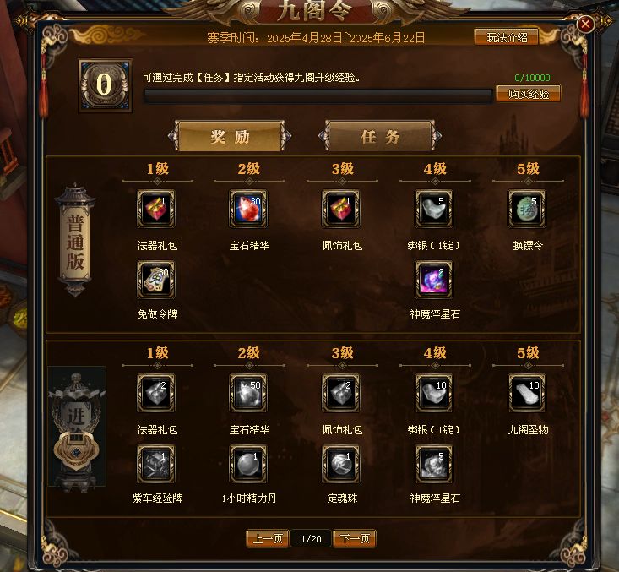Screen dimensions: 619x572
Task: Select the 奖励 tab
Action: pyautogui.click(x=230, y=137)
